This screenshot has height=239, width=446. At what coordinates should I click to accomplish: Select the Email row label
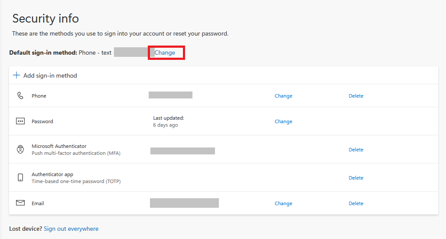click(x=38, y=203)
